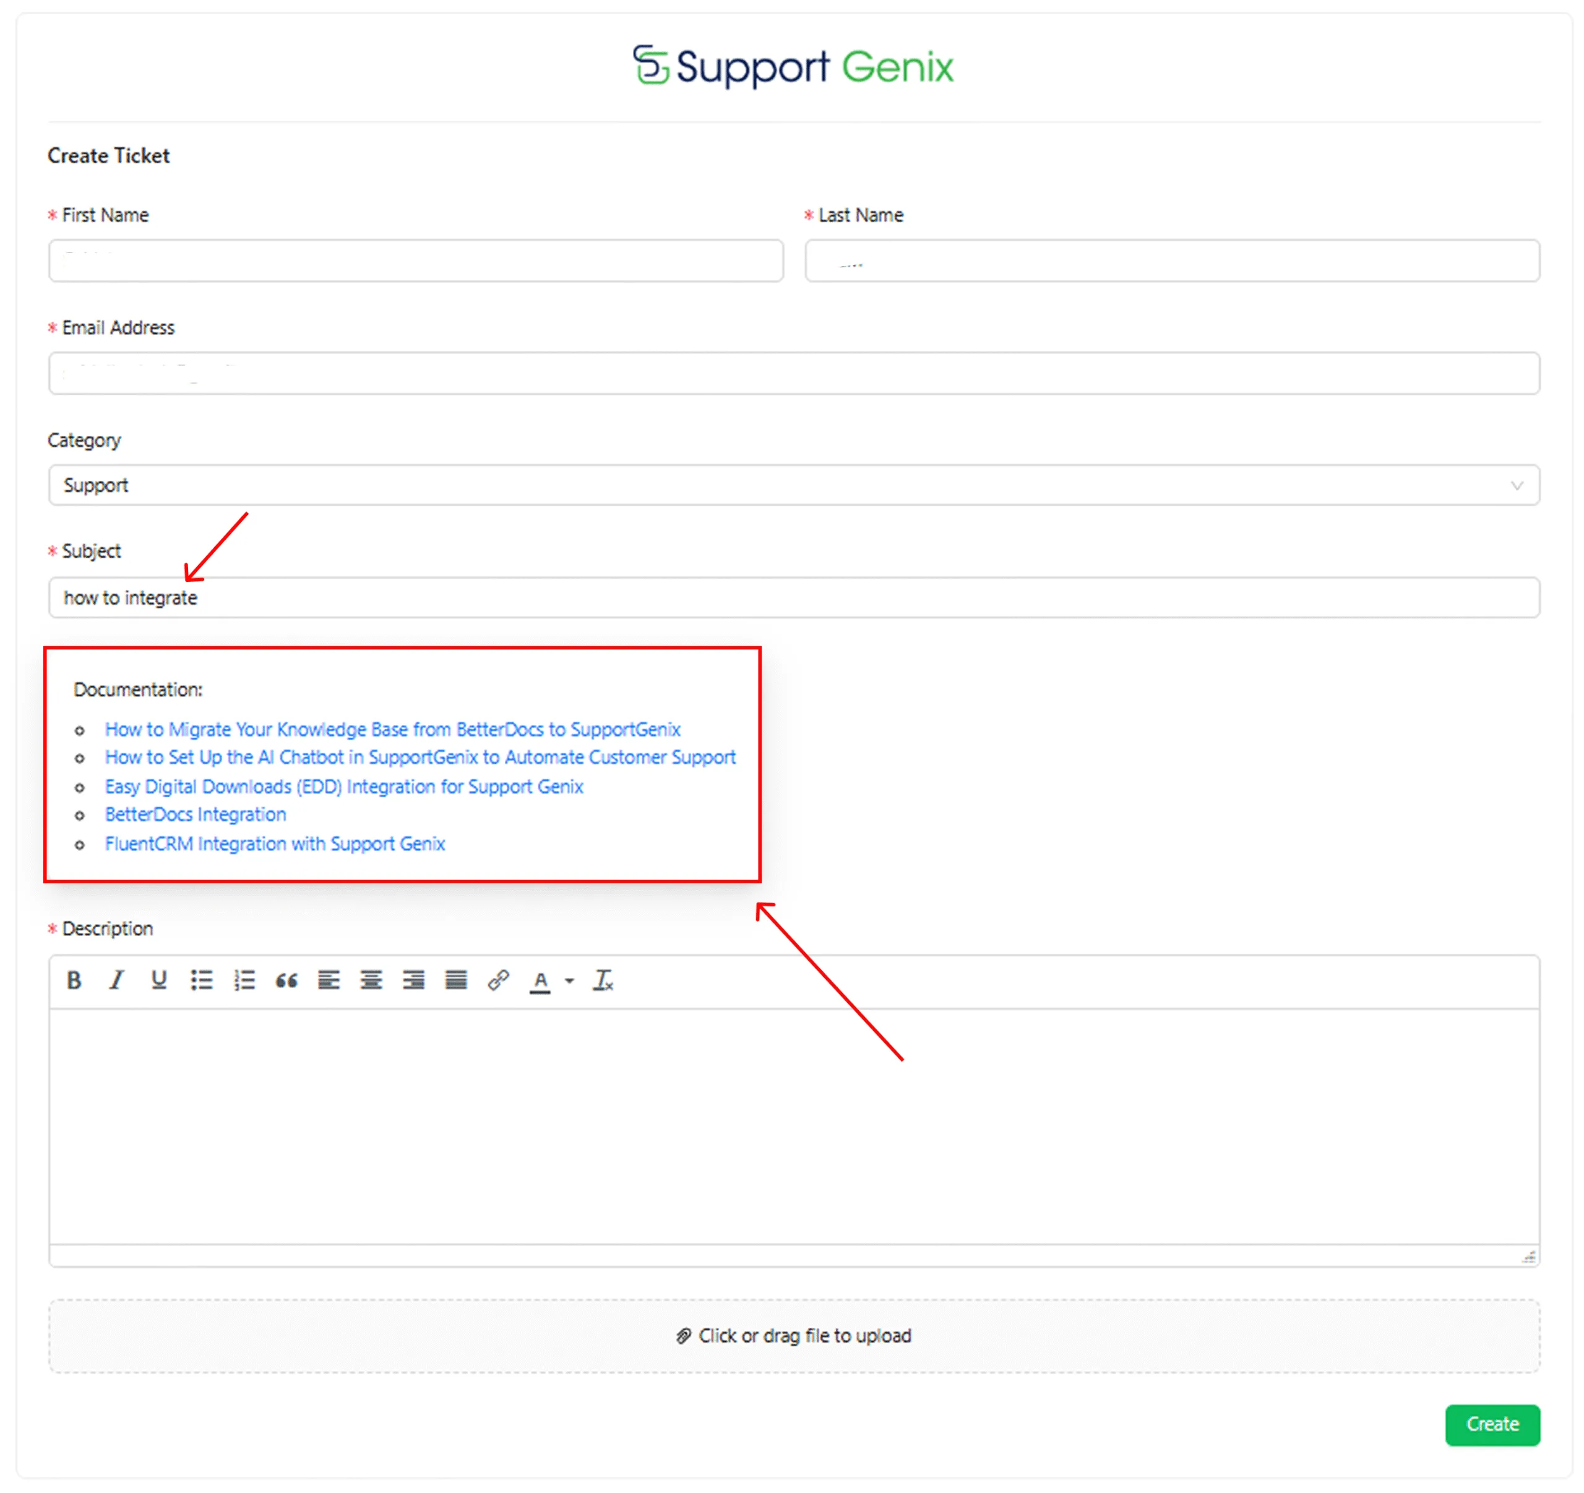Apply blockquote formatting
Screen dimensions: 1584x1493
coord(286,980)
